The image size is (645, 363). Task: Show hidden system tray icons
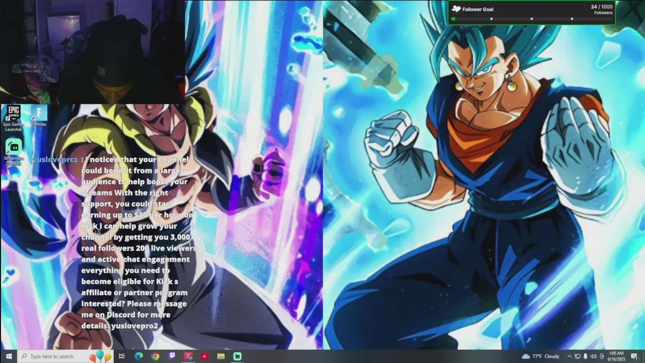569,356
